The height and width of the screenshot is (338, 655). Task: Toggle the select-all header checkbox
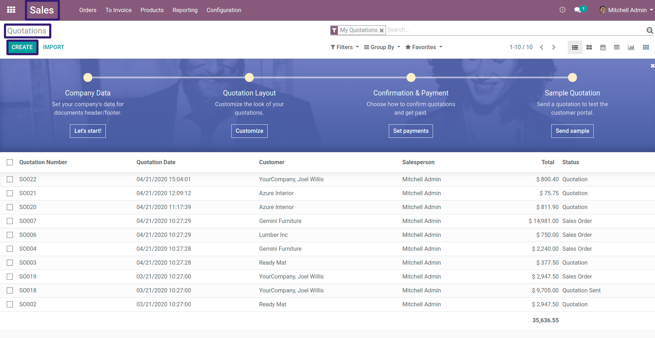pos(10,162)
